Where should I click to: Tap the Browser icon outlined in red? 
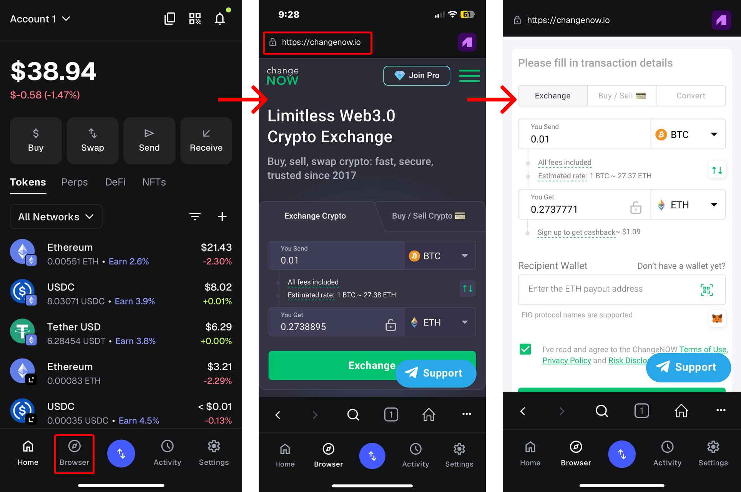coord(74,454)
